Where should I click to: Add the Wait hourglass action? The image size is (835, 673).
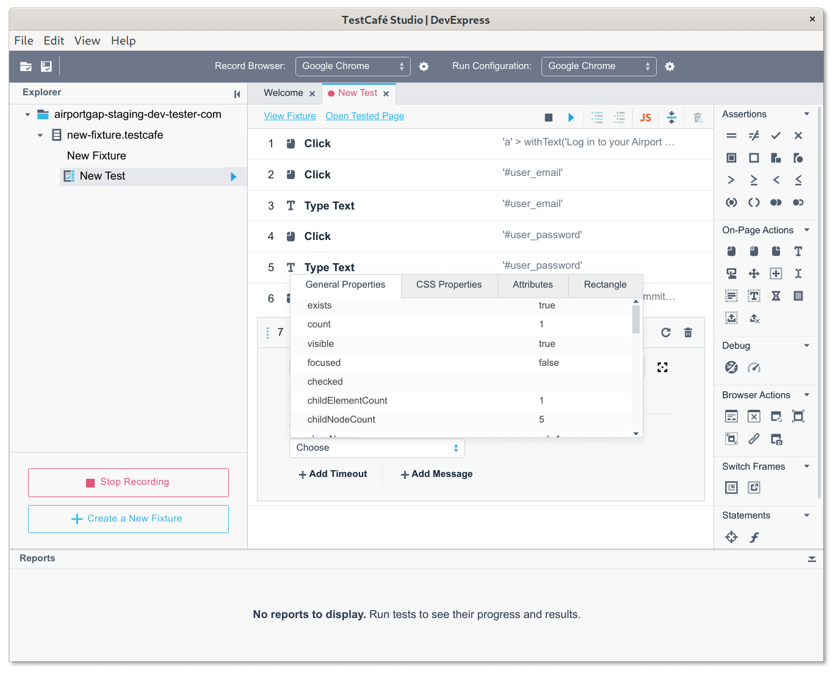tap(776, 296)
